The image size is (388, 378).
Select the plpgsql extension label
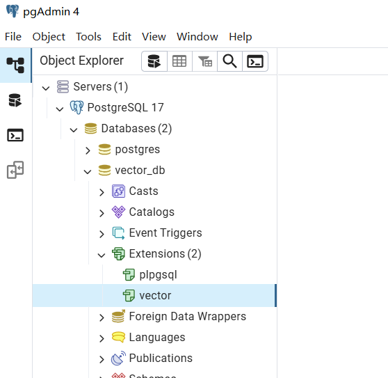click(x=158, y=275)
